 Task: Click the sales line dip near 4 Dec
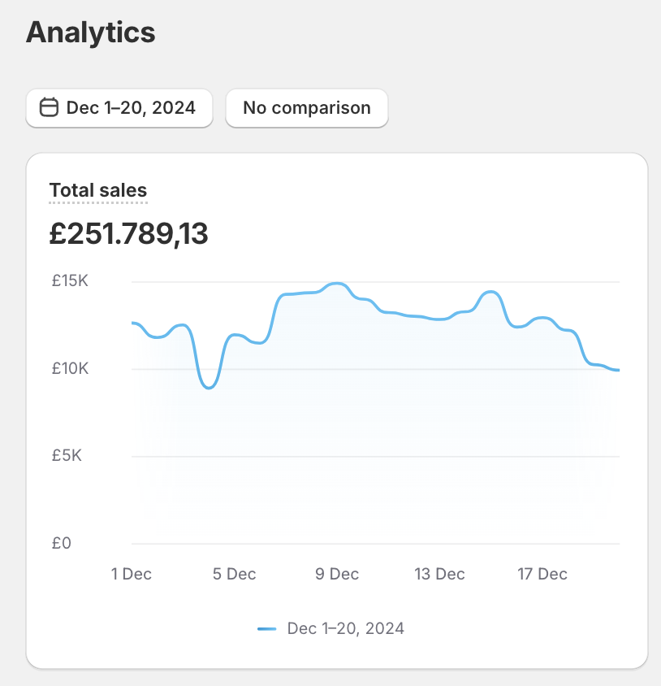210,388
